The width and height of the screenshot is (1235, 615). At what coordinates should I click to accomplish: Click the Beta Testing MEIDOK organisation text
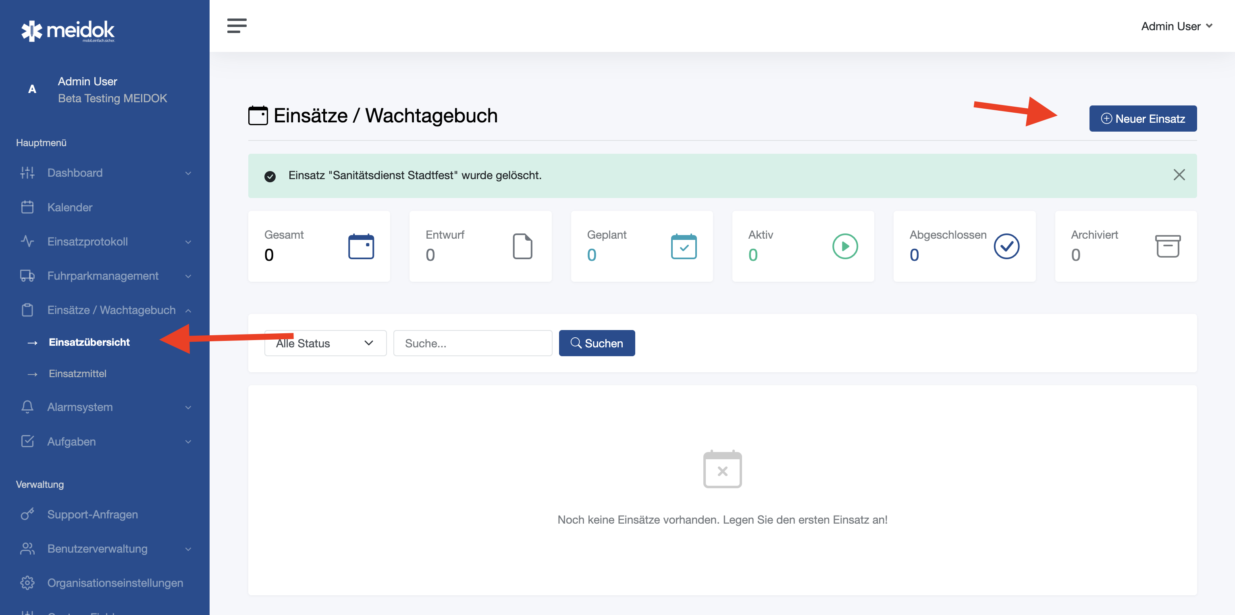112,98
